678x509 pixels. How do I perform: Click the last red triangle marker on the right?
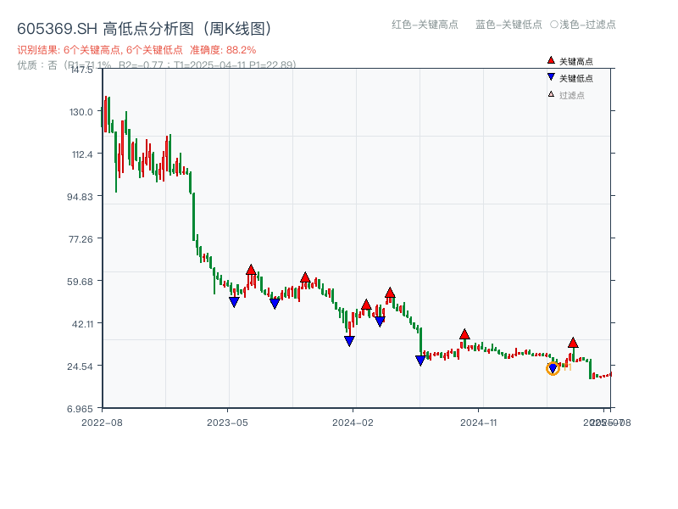click(573, 343)
